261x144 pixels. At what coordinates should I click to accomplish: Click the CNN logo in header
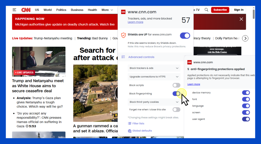pyautogui.click(x=26, y=10)
